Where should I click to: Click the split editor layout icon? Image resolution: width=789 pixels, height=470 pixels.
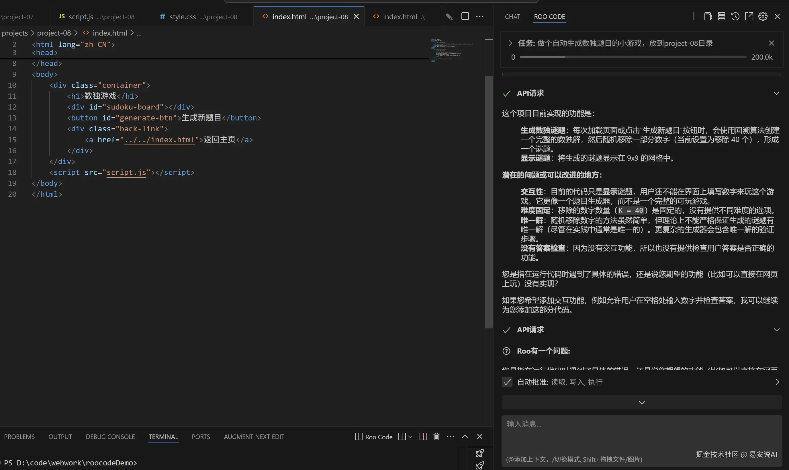pyautogui.click(x=465, y=16)
